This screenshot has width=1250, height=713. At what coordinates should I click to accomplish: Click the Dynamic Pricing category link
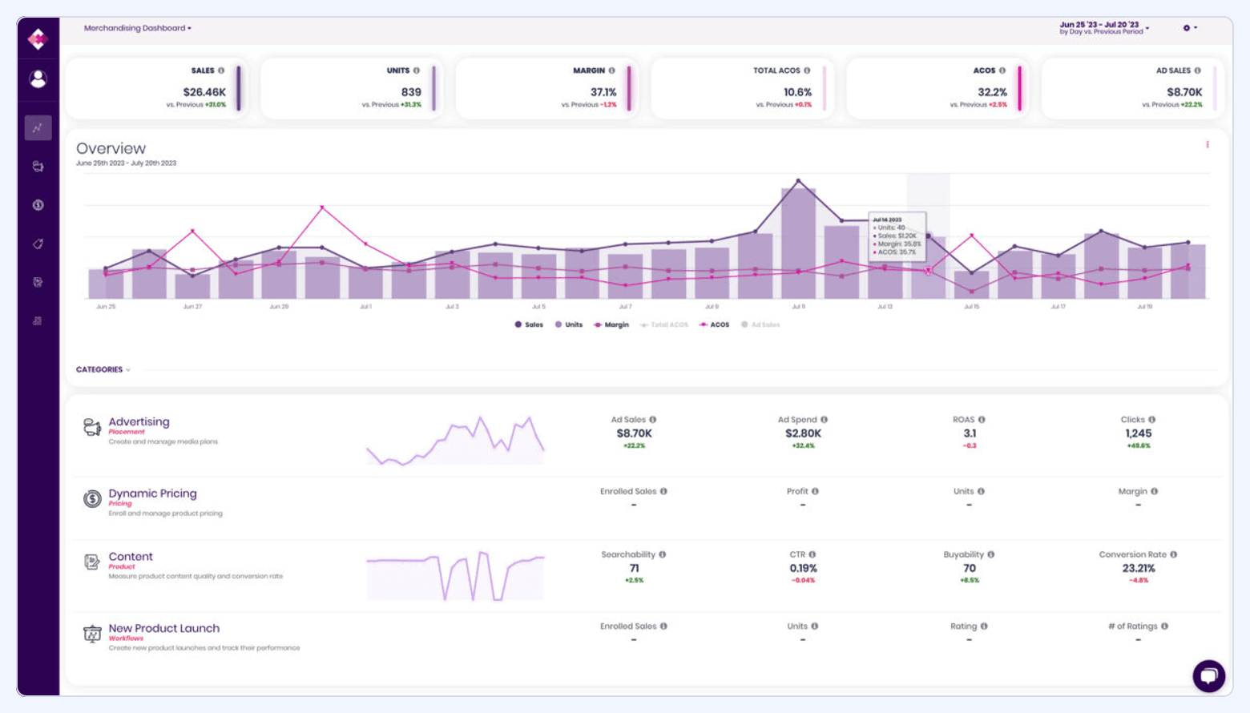coord(153,493)
